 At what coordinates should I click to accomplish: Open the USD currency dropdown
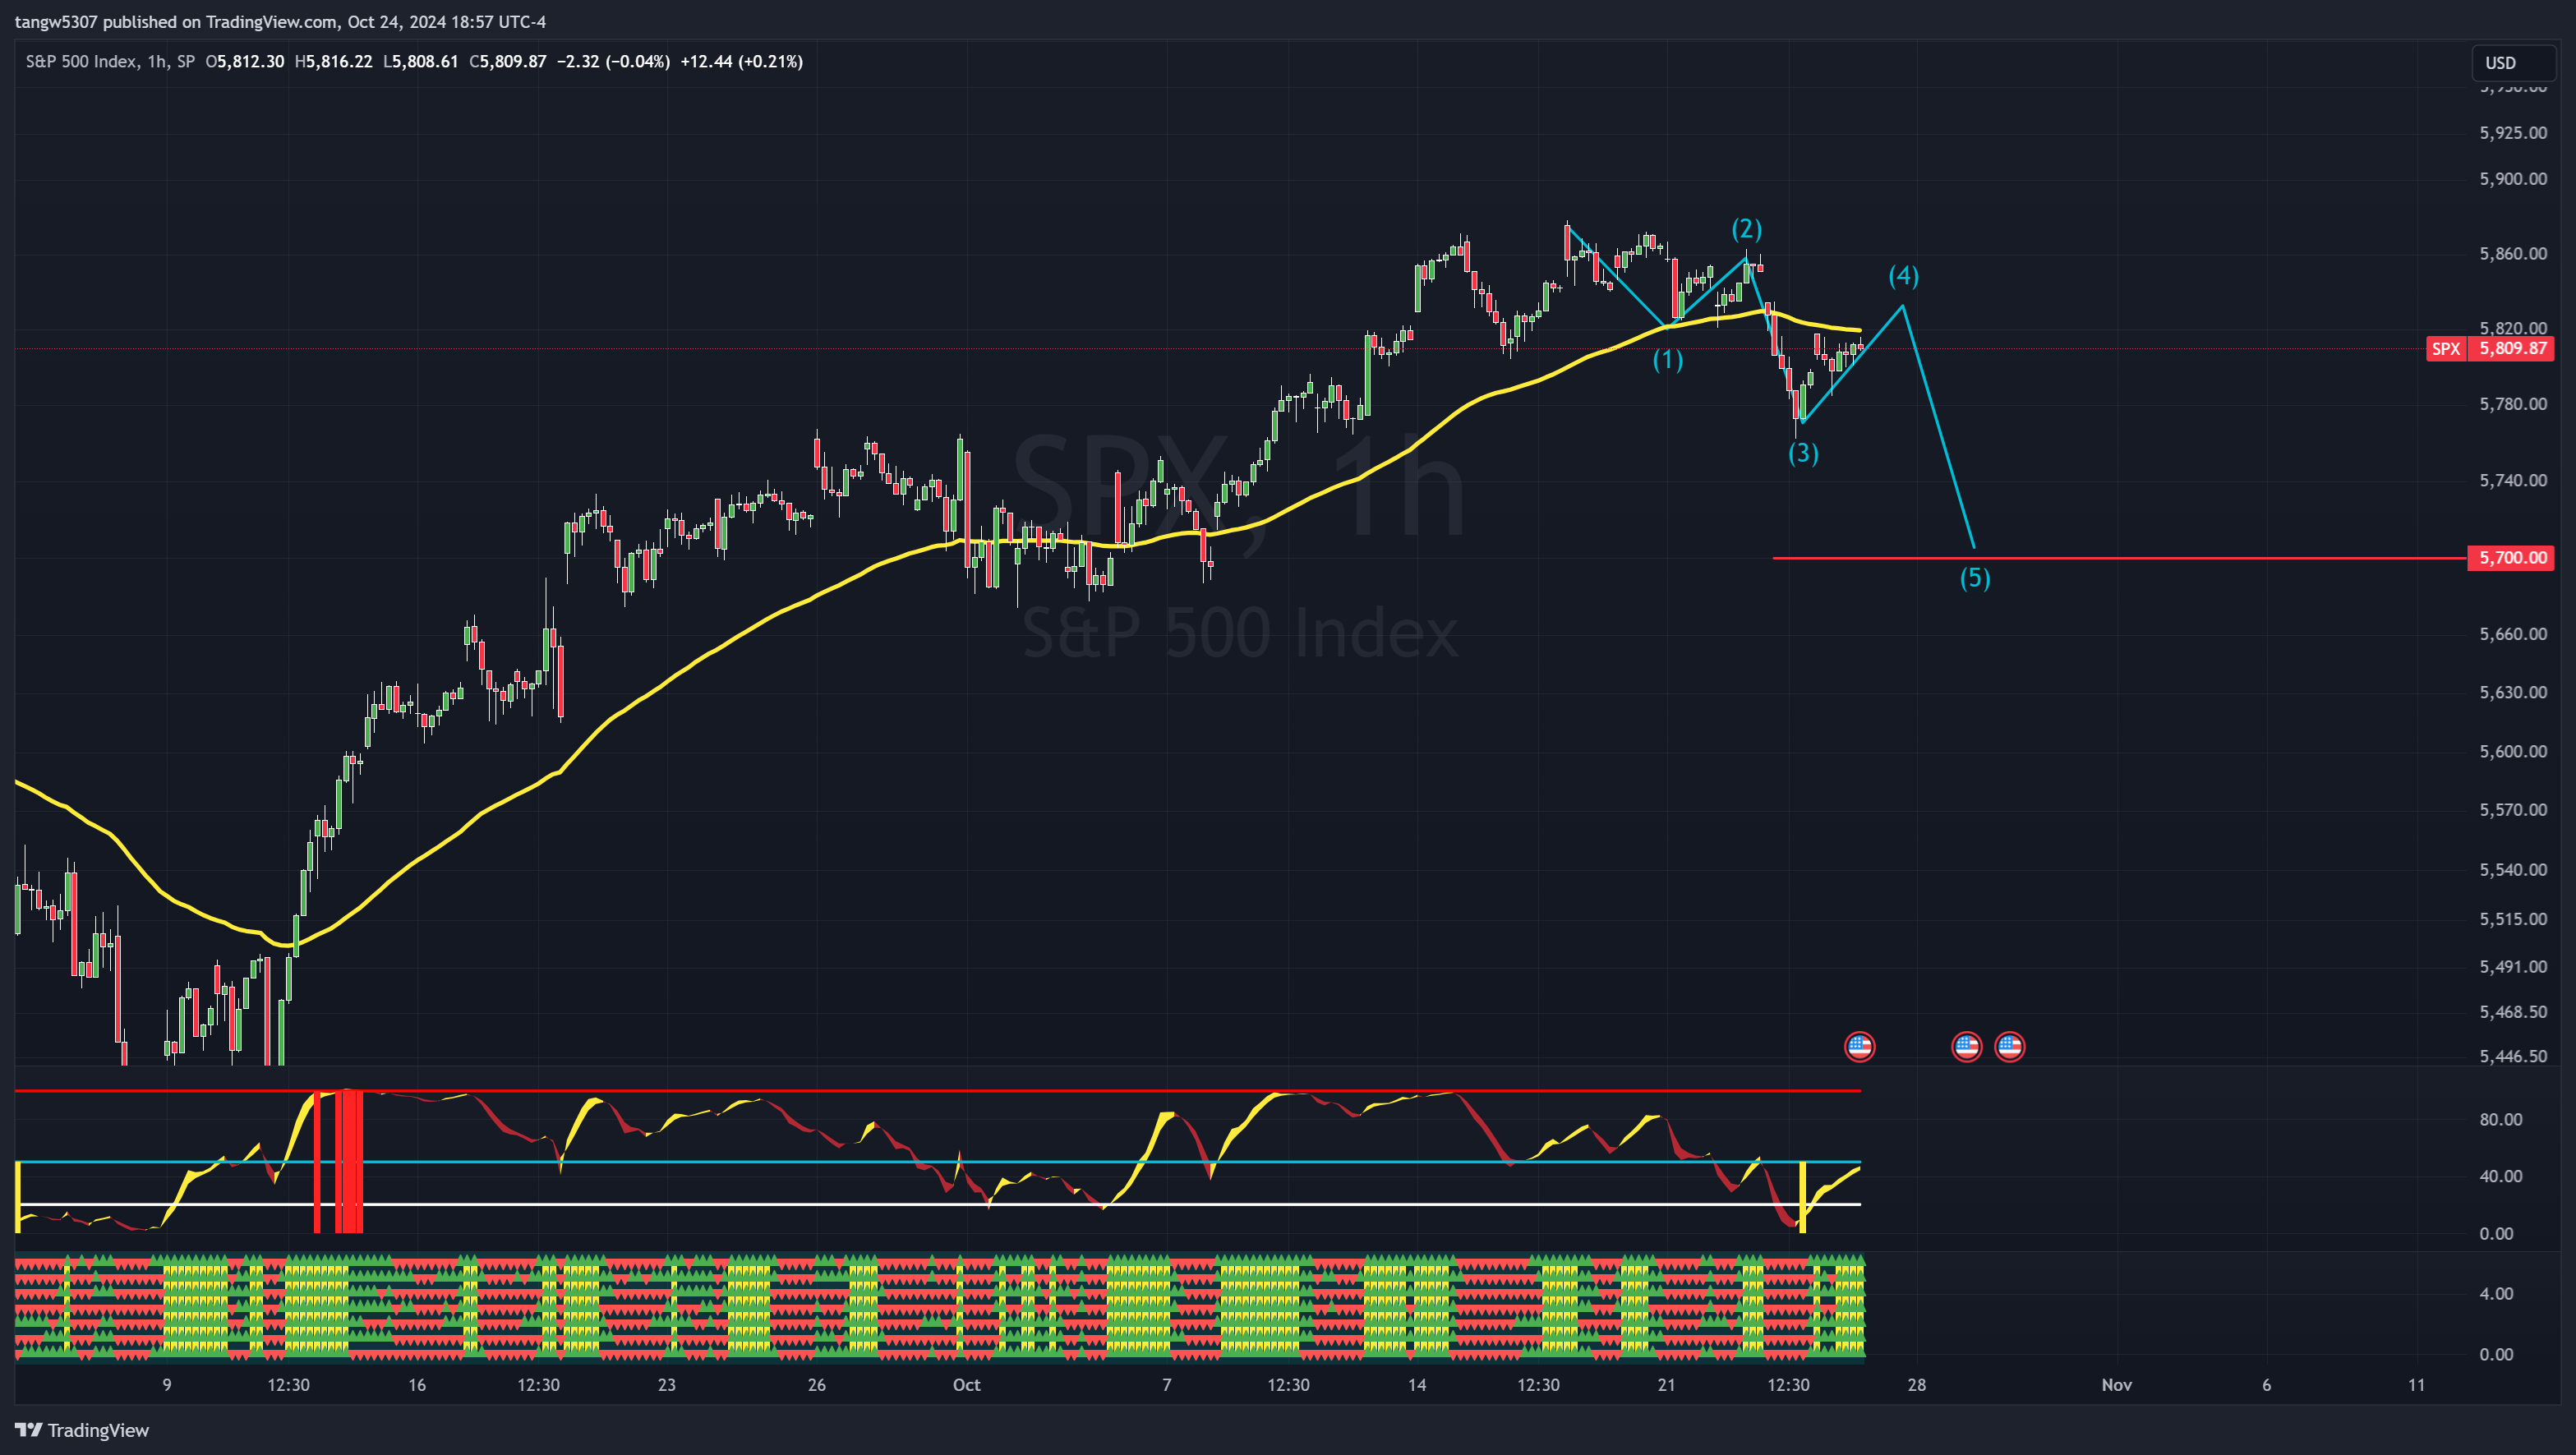click(2512, 62)
